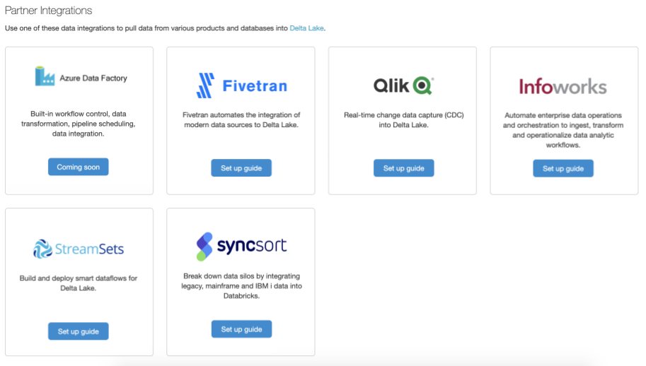Click the Qlik CDC description text

click(403, 119)
